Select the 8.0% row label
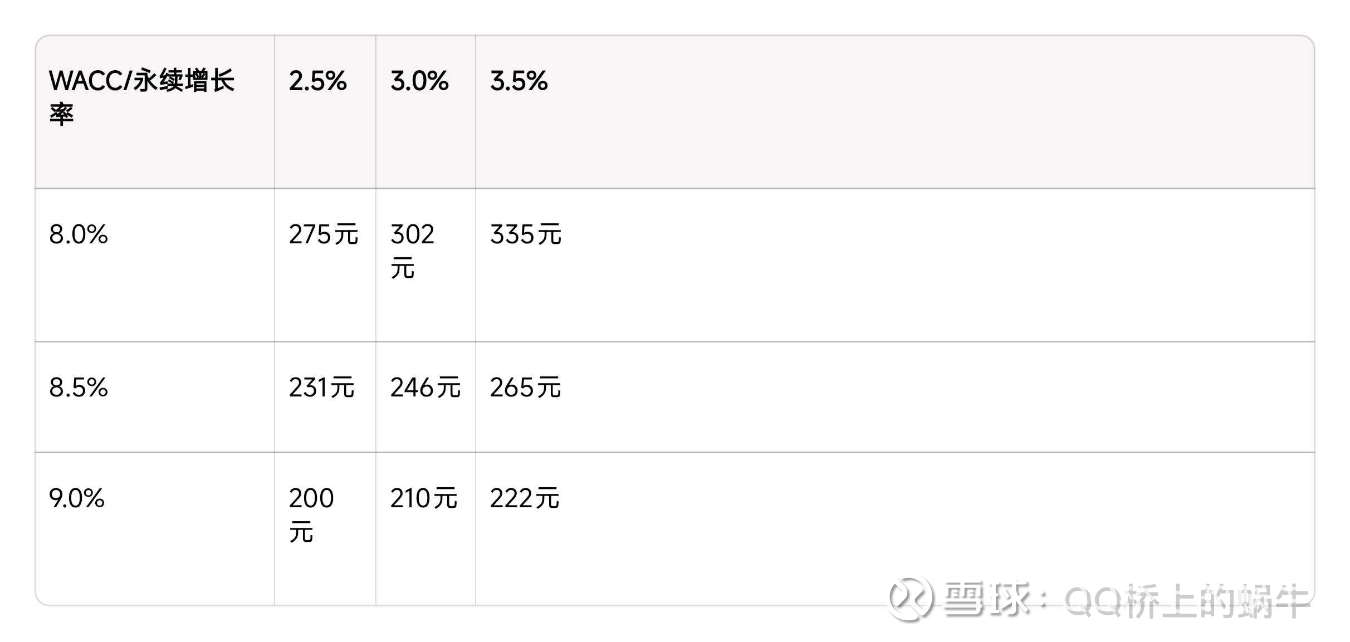Image resolution: width=1350 pixels, height=642 pixels. point(79,234)
